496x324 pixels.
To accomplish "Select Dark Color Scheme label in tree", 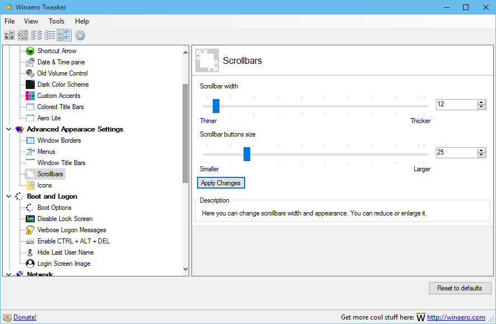I will [63, 84].
